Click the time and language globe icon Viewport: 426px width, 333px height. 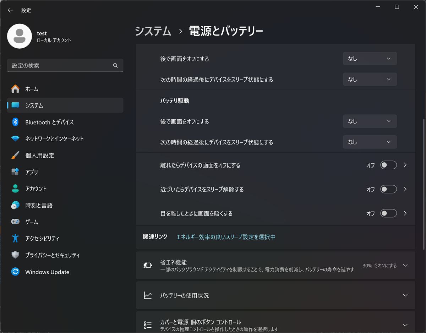[15, 205]
